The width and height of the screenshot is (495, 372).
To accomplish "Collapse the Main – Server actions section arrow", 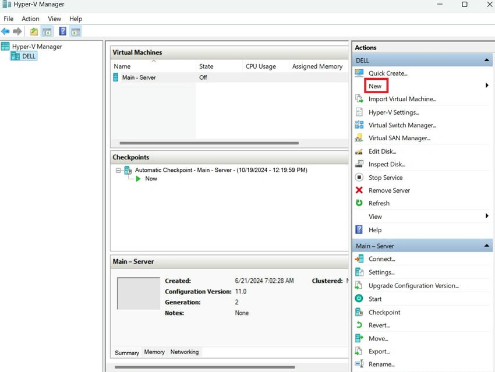I will coord(486,246).
